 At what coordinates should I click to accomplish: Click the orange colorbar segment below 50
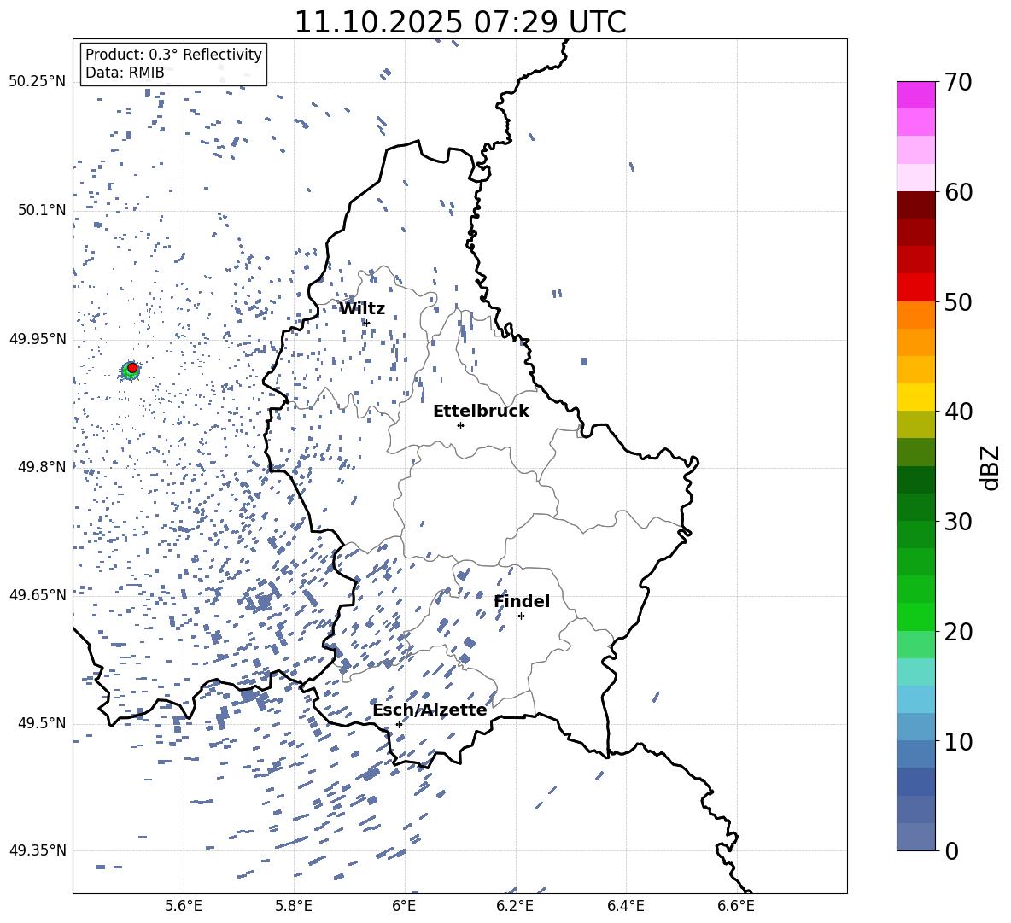click(915, 315)
